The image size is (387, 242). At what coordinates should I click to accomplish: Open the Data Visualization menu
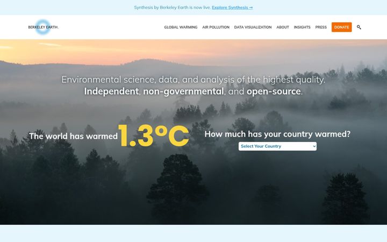coord(253,27)
